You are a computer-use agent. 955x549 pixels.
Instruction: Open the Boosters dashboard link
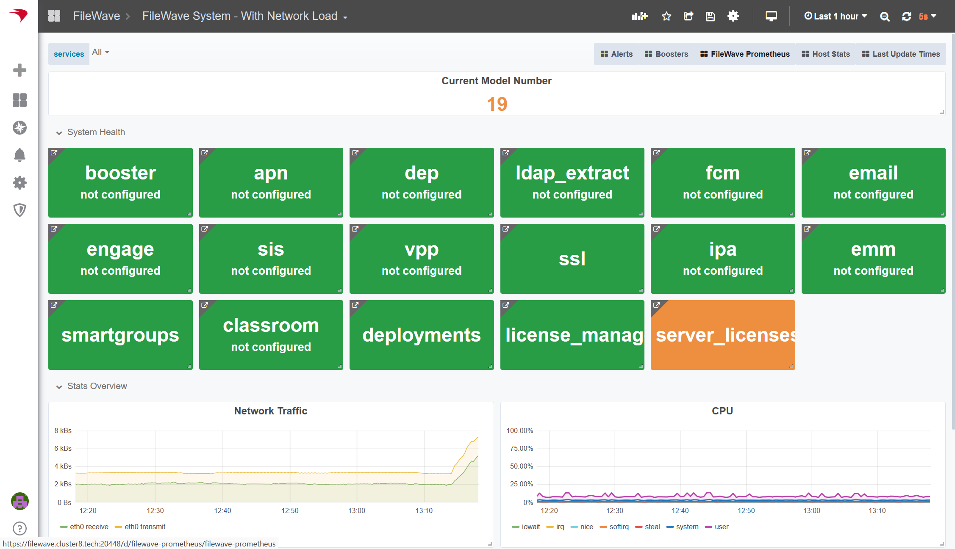[x=666, y=54]
